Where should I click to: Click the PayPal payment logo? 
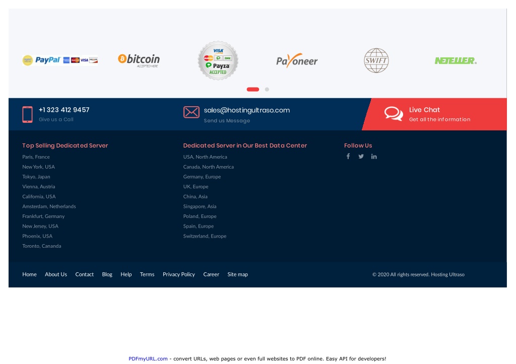(x=60, y=60)
